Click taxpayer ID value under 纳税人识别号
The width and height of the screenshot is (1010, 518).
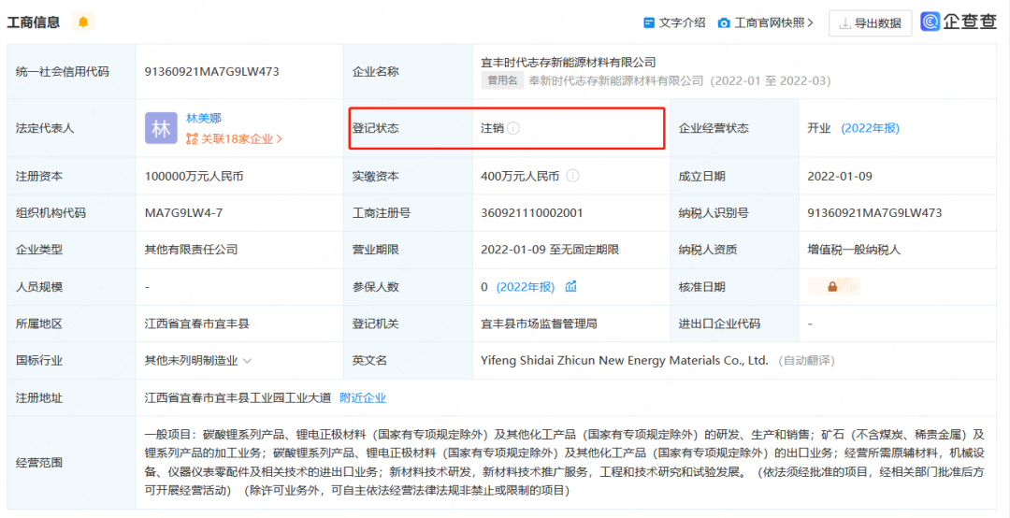click(x=874, y=212)
